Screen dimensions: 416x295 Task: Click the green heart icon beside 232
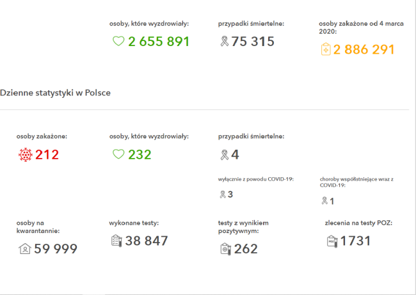coord(118,154)
